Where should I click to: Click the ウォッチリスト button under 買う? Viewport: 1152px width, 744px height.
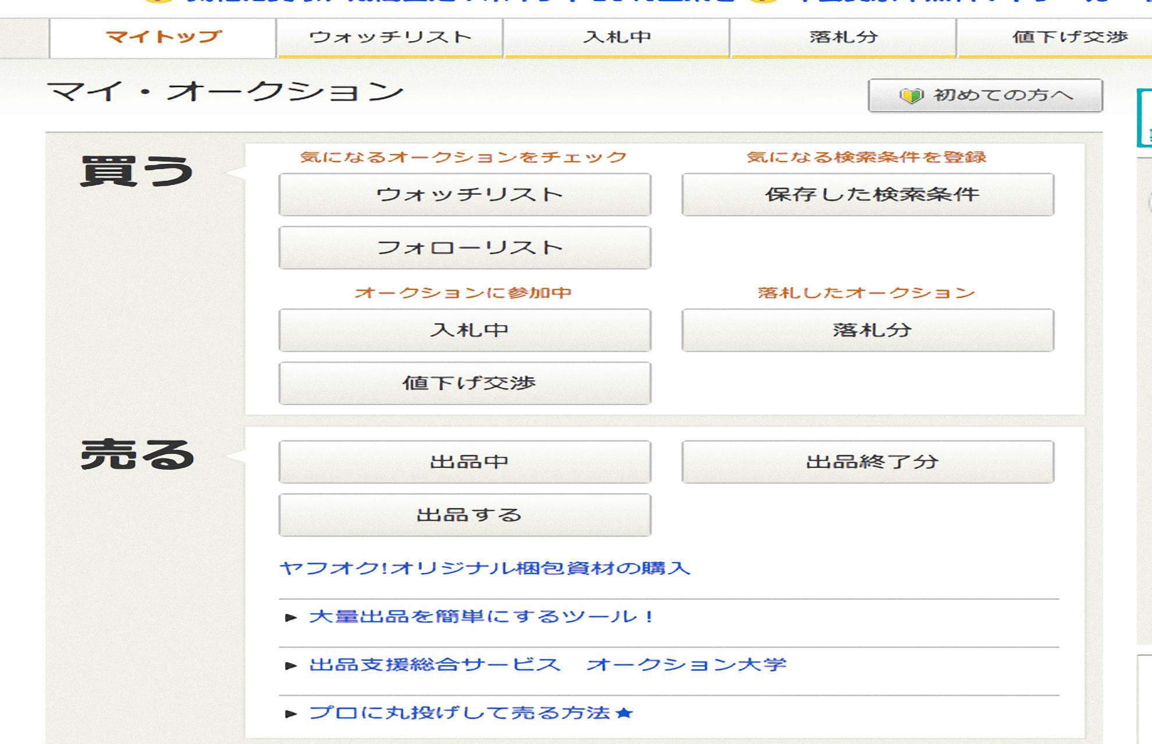(464, 195)
